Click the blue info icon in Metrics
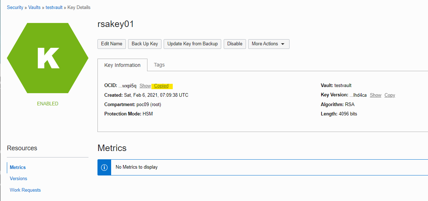The height and width of the screenshot is (201, 428). coord(104,167)
